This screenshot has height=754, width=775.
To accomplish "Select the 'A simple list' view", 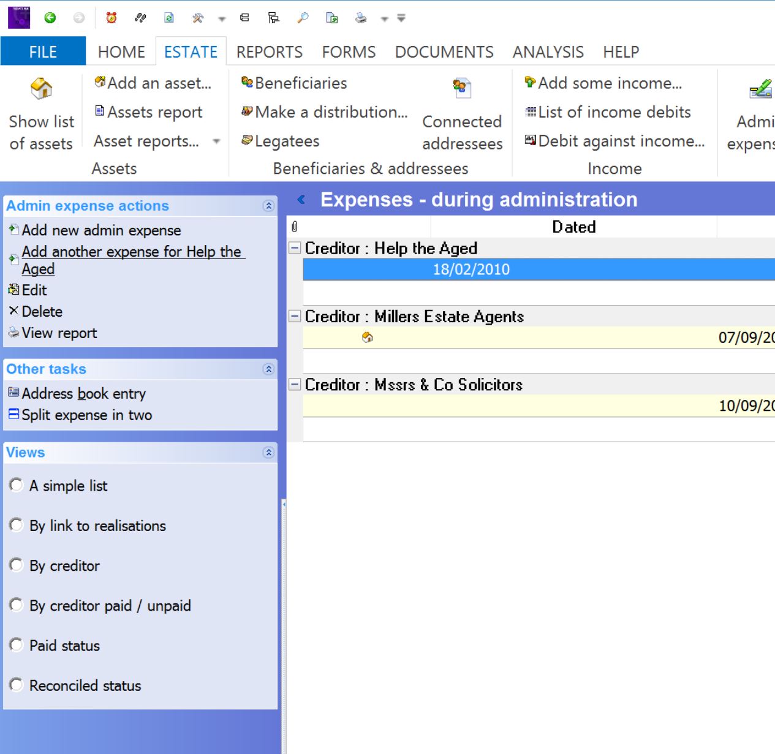I will point(17,485).
